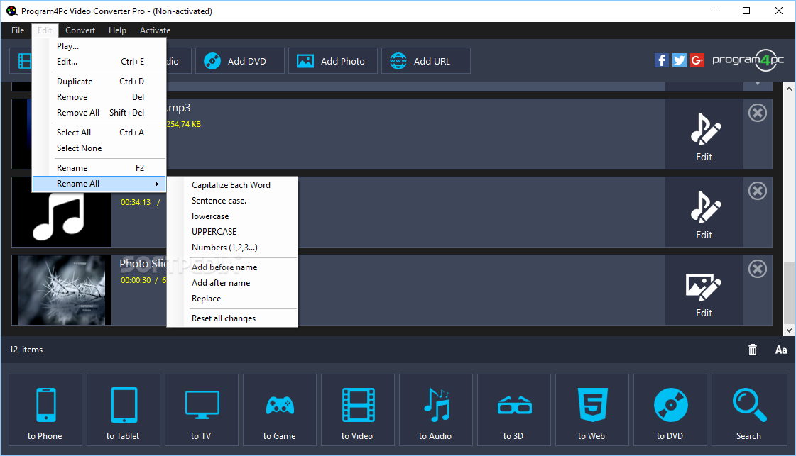Click the Photo Slideshow thumbnail
The width and height of the screenshot is (796, 456).
[62, 290]
